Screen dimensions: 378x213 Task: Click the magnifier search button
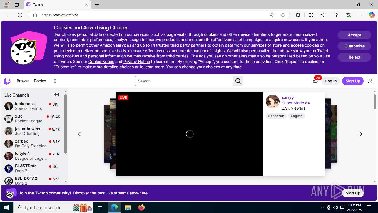coord(238,81)
